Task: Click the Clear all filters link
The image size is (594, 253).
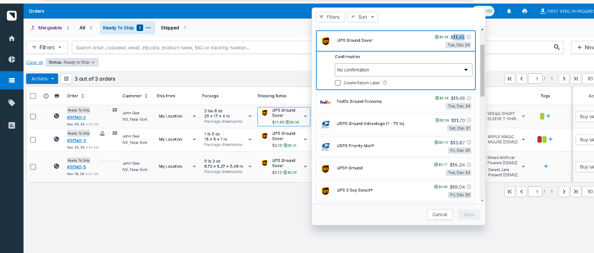Action: [x=35, y=62]
